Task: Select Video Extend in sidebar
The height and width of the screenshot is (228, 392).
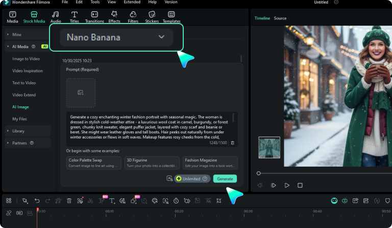Action: [24, 95]
